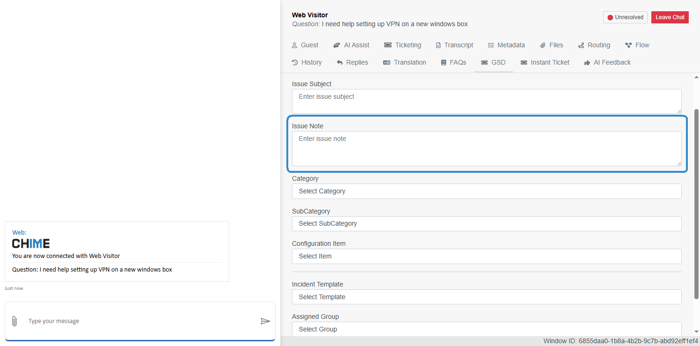The image size is (700, 346).
Task: Open the Guest tab
Action: 305,45
